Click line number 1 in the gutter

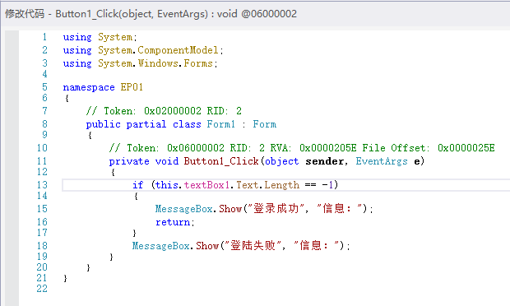tap(44, 37)
